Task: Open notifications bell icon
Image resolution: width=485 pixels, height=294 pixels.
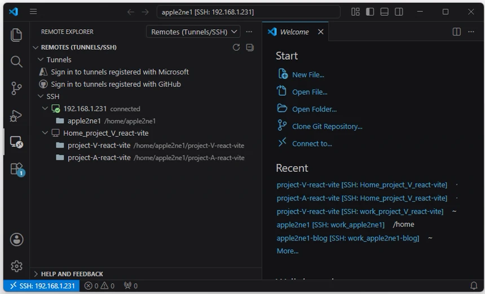Action: click(x=474, y=286)
